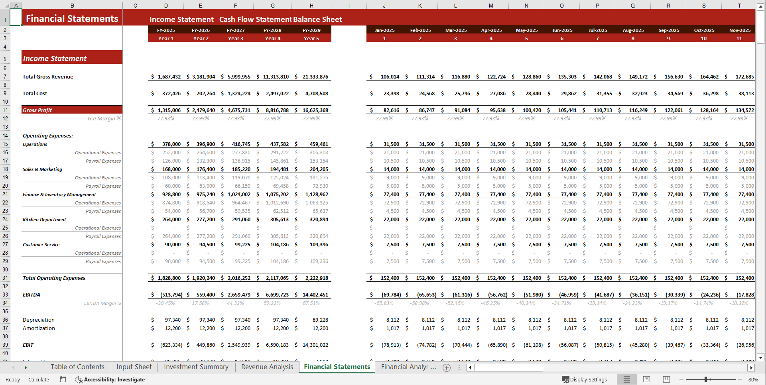This screenshot has width=766, height=385.
Task: Click the zoom slider handle
Action: pyautogui.click(x=707, y=379)
